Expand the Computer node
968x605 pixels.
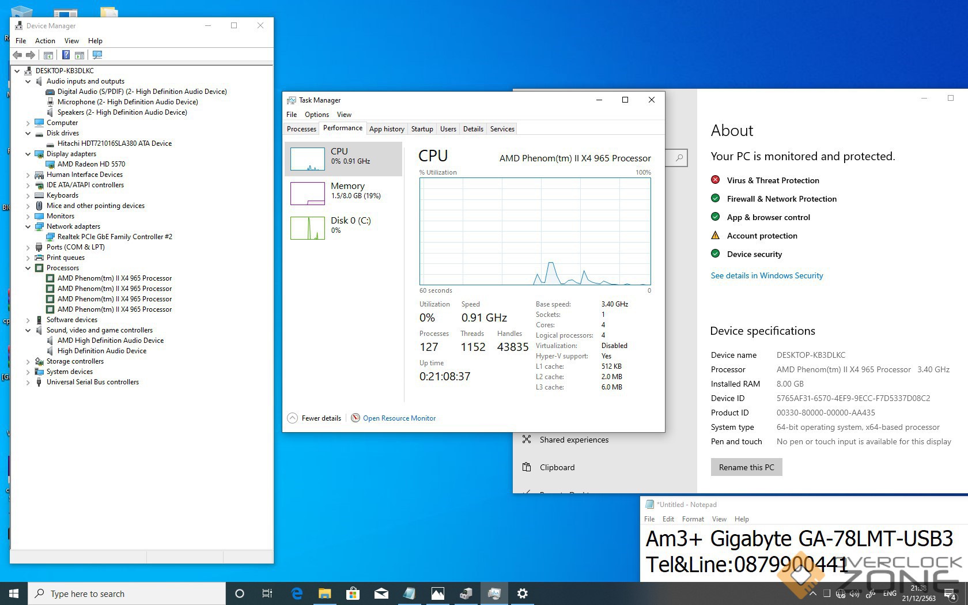[x=28, y=123]
